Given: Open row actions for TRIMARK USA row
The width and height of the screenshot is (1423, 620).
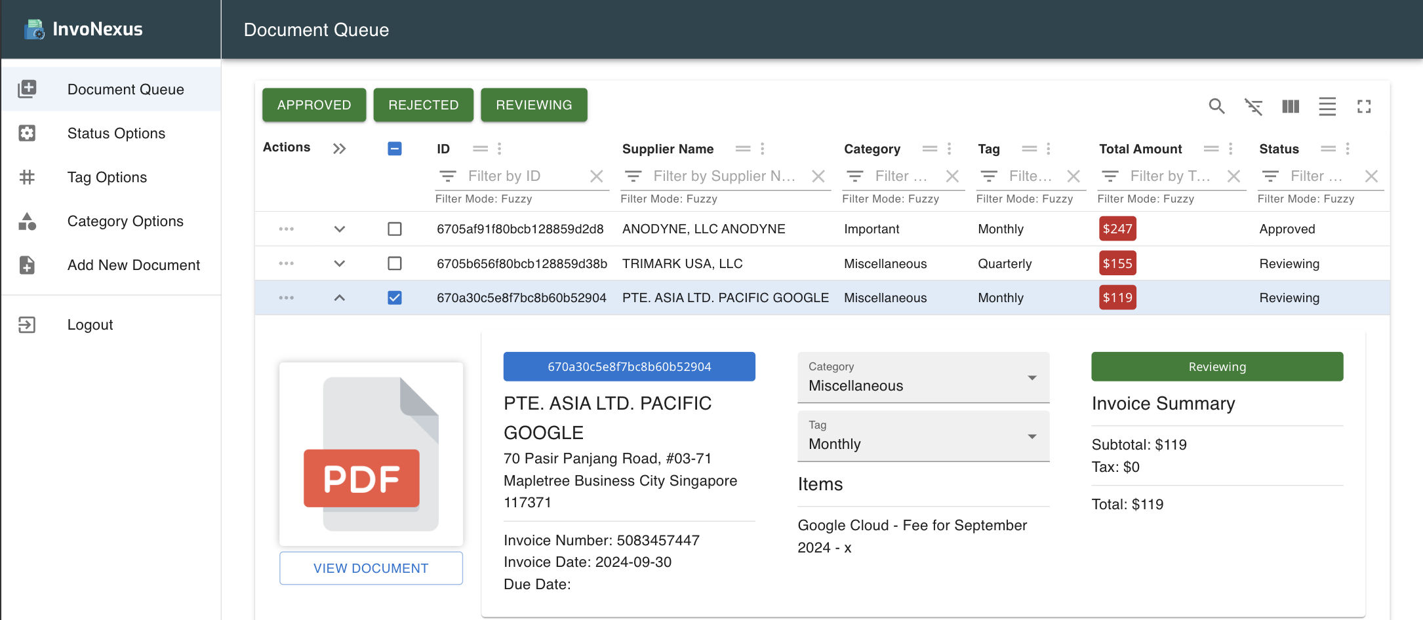Looking at the screenshot, I should point(287,263).
